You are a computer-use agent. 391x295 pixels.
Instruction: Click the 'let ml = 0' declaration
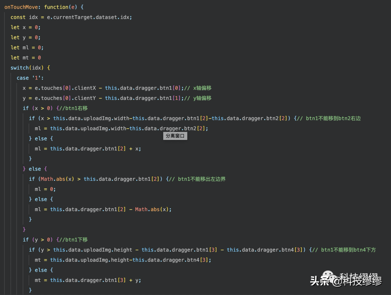(27, 47)
